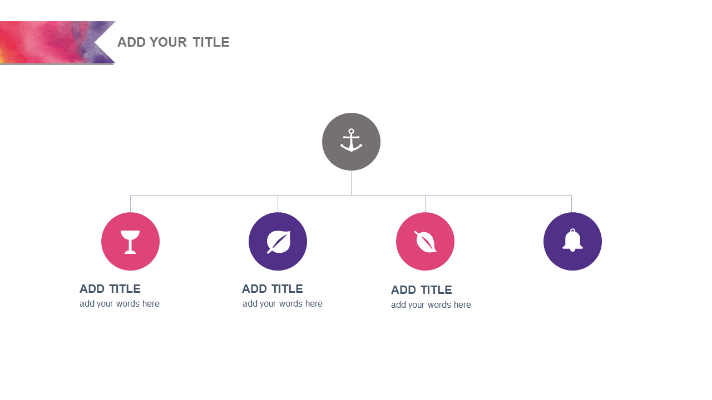Select 'ADD TITLE' under the wine glass circle
Image resolution: width=712 pixels, height=400 pixels.
click(x=110, y=289)
